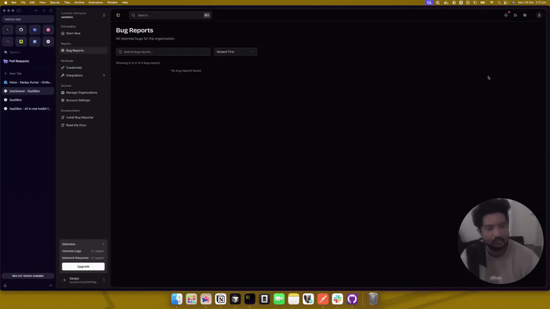Screen dimensions: 550x309
Task: Open the Archive menu in menu bar
Action: point(79,3)
